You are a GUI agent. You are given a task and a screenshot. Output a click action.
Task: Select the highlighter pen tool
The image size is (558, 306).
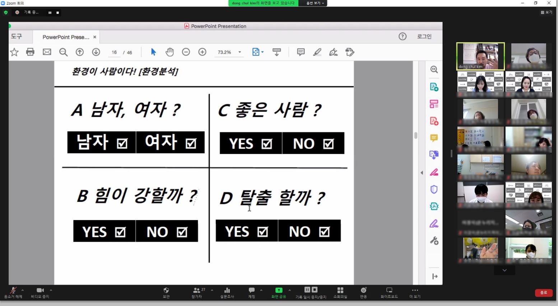[x=317, y=52]
